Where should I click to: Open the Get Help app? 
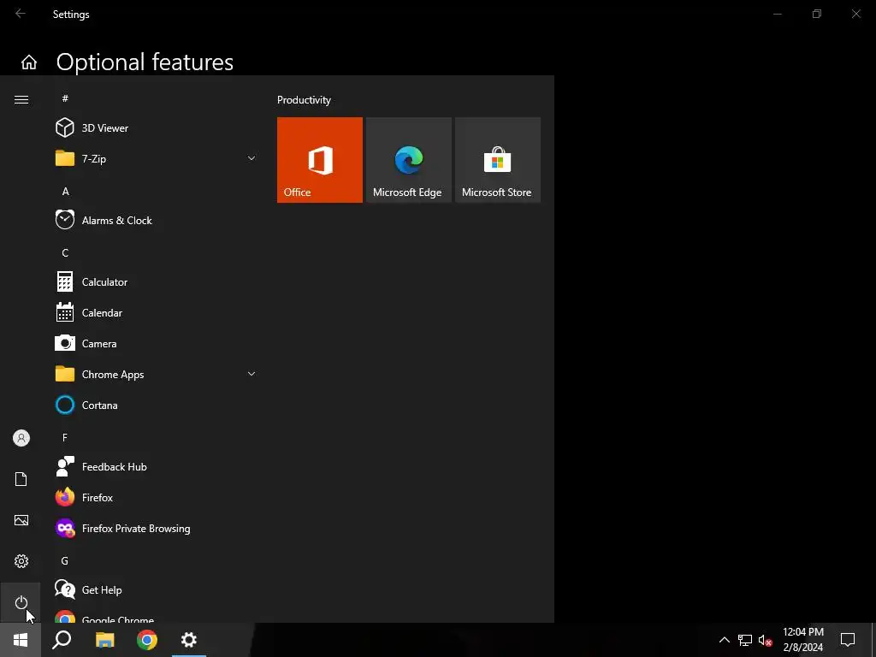click(156, 590)
